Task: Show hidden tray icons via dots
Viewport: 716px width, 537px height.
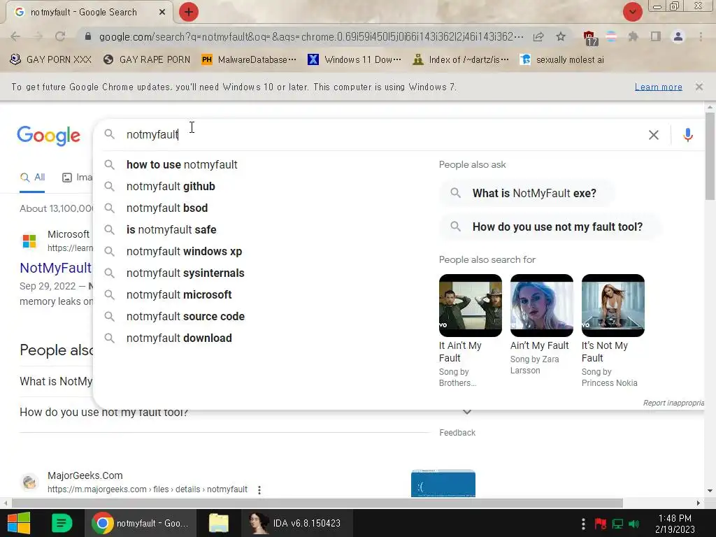Action: click(x=583, y=523)
